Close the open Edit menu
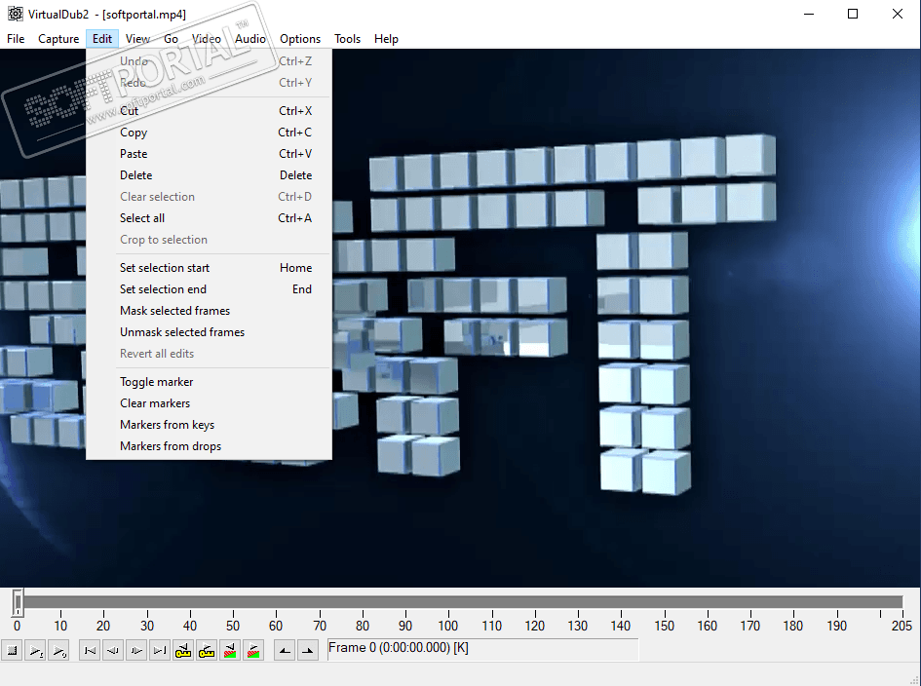The width and height of the screenshot is (921, 686). 102,39
